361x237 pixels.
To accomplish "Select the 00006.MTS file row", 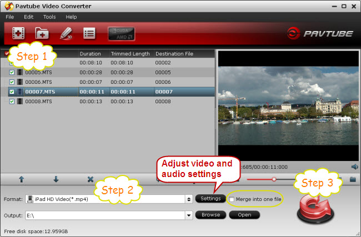I will coord(112,82).
